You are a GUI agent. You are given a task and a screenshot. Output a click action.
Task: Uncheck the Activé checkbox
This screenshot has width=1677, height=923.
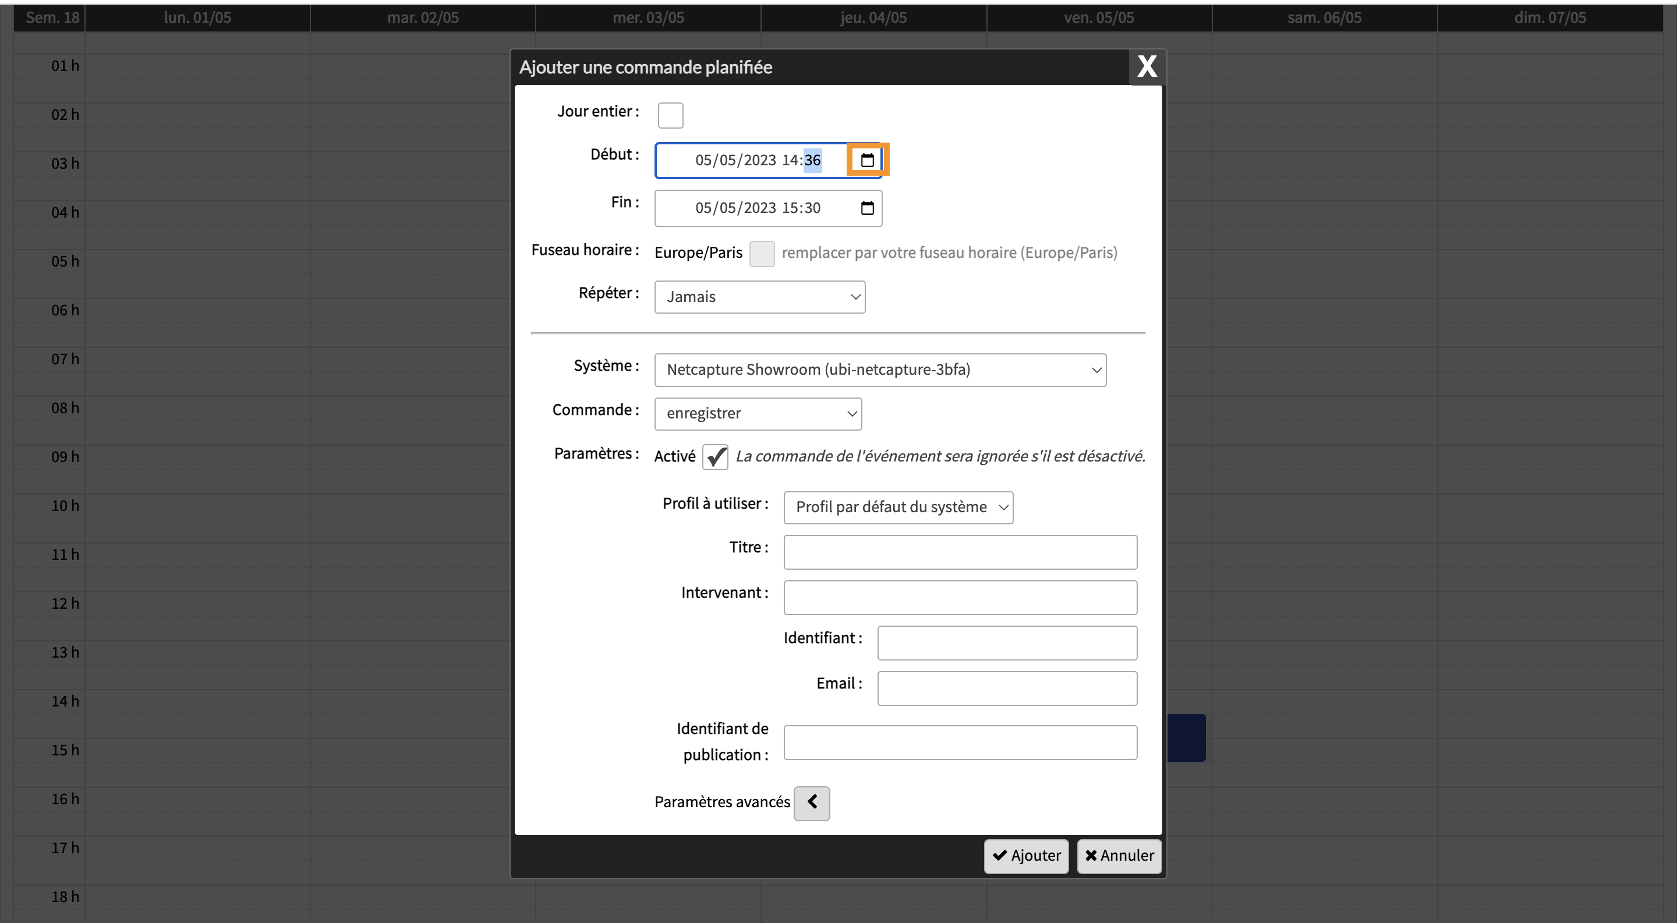point(715,457)
